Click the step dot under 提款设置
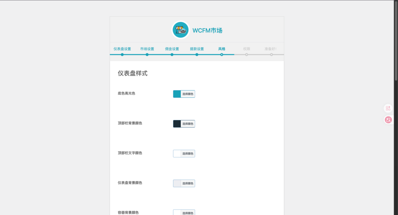The image size is (398, 215). (x=197, y=54)
